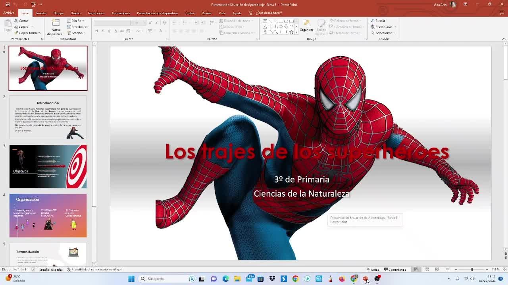Switch to the Vista tab
508x285 pixels.
[222, 13]
